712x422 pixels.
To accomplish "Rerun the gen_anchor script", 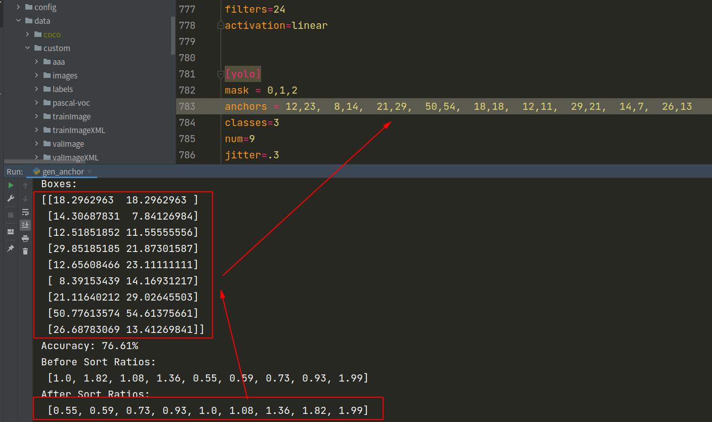I will [11, 185].
